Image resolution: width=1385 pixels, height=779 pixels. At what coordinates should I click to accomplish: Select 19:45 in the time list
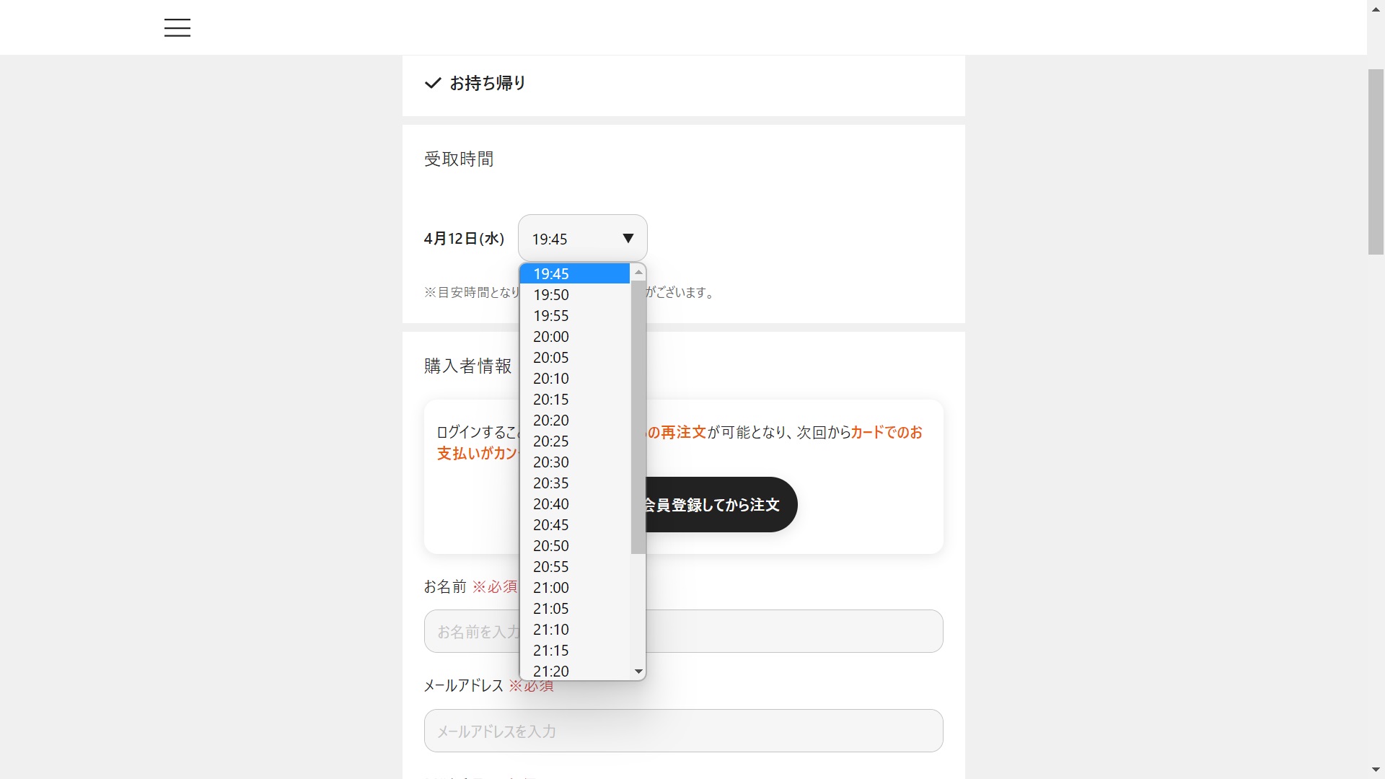(x=575, y=273)
